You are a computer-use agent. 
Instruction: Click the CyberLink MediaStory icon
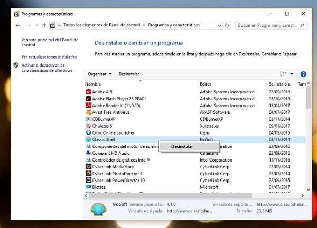pyautogui.click(x=88, y=167)
